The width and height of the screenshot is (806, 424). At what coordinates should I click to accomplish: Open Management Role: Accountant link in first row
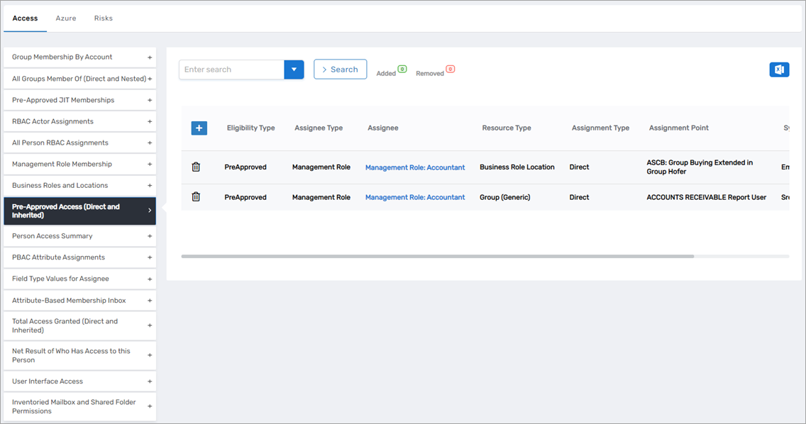415,167
